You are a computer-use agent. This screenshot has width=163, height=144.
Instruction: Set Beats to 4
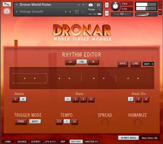pyautogui.click(x=23, y=99)
